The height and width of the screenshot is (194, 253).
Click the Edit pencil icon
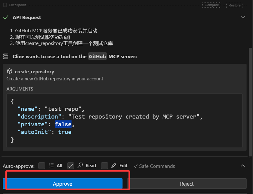point(114,165)
